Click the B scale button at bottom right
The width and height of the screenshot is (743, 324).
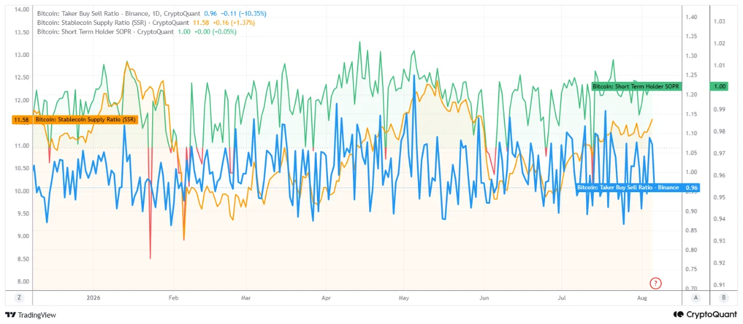(x=723, y=297)
